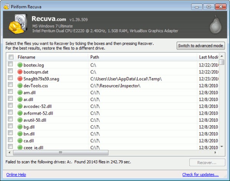Switch to advanced mode

tap(200, 46)
